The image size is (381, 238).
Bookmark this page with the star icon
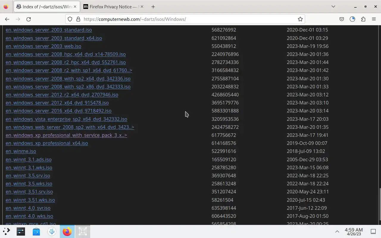(300, 19)
